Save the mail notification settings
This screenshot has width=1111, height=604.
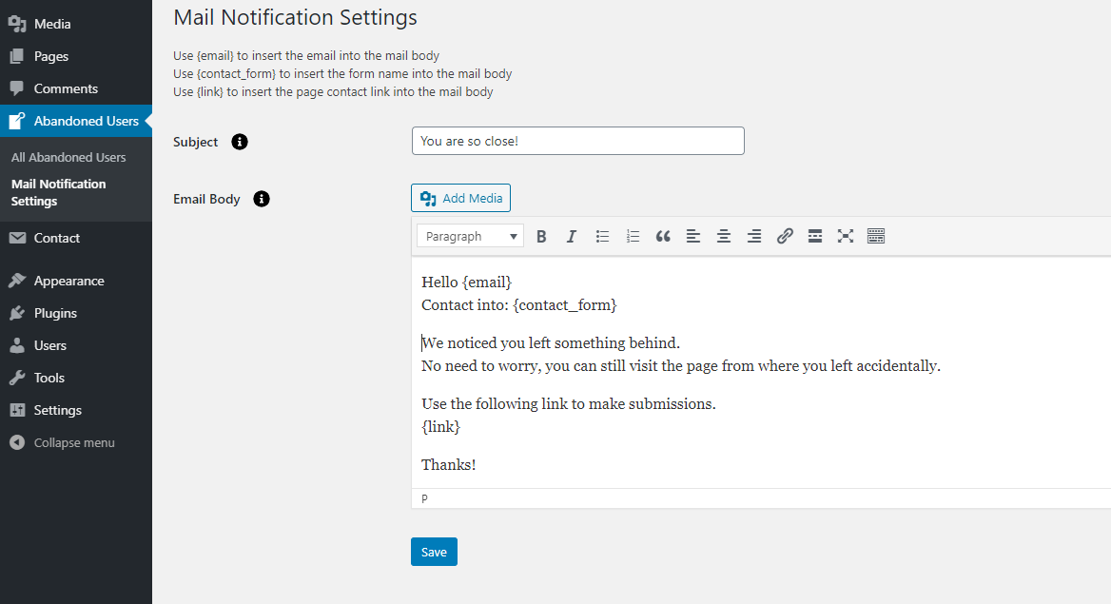click(x=434, y=552)
